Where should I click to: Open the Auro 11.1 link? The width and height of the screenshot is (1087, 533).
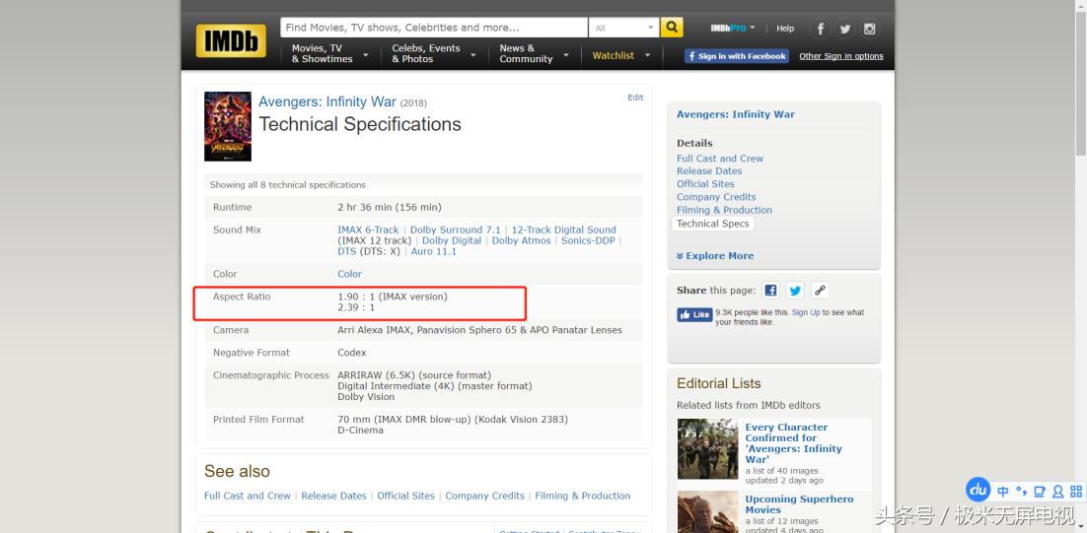pyautogui.click(x=434, y=252)
